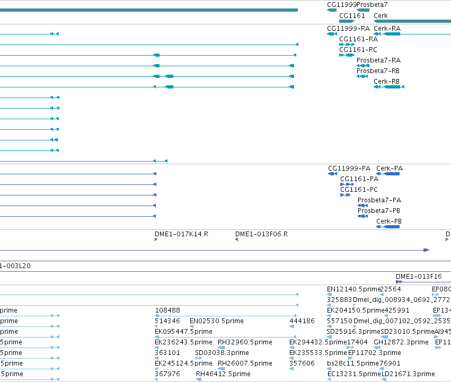Select the CG1161-RA transcript label

pos(358,39)
